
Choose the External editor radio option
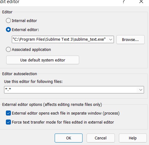[8, 29]
